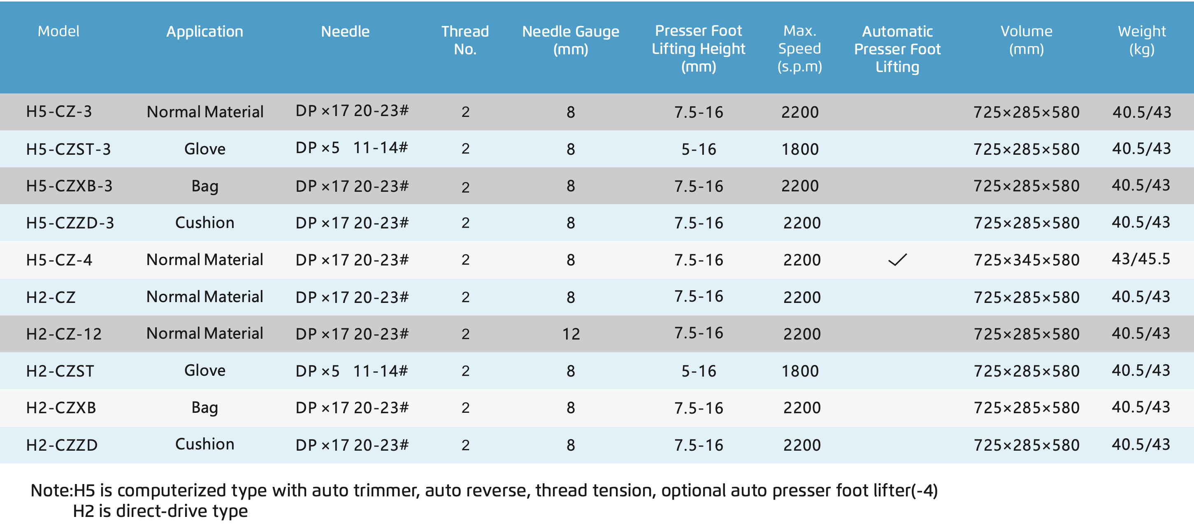
Task: Click the Application column header
Action: click(204, 32)
